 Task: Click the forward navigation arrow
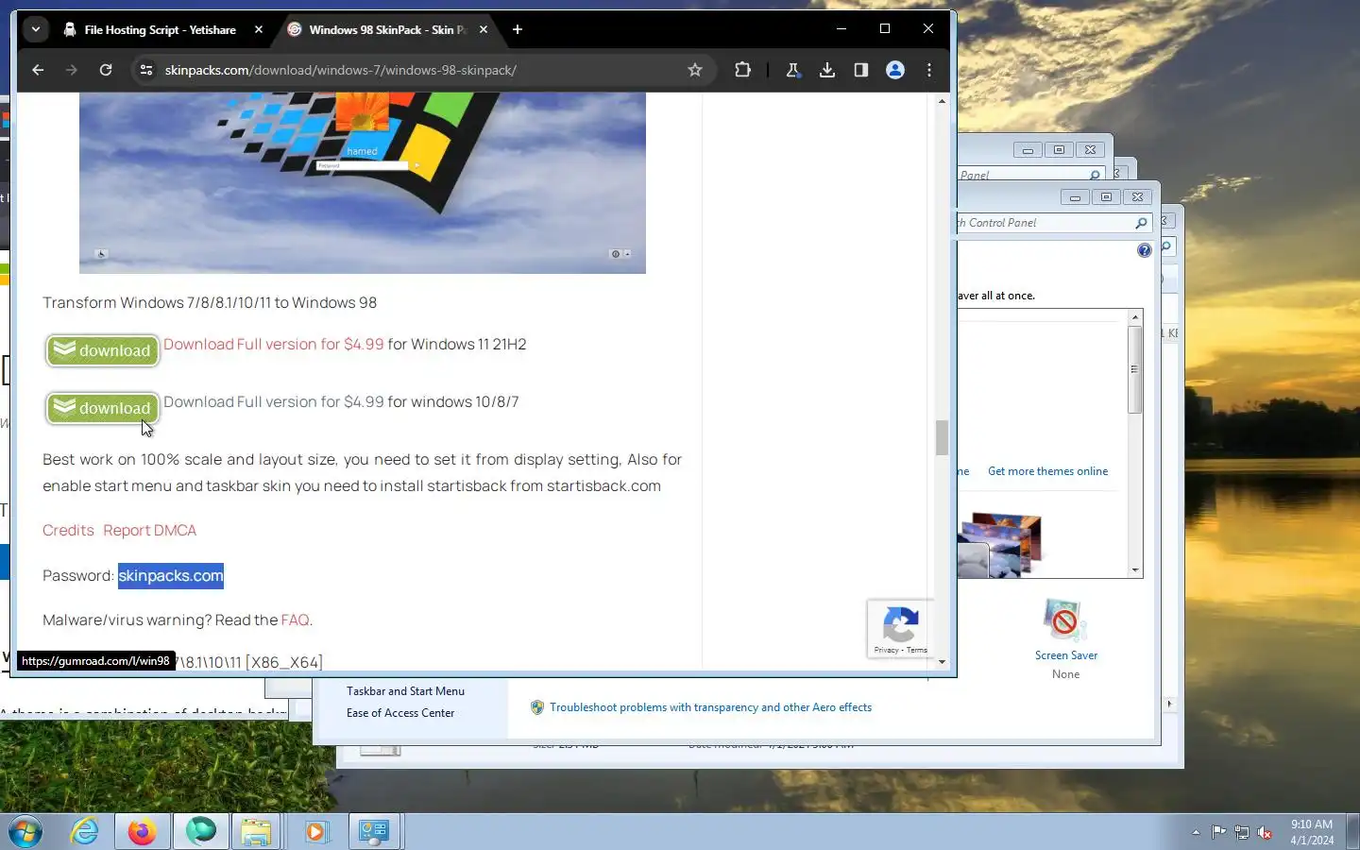tap(72, 70)
